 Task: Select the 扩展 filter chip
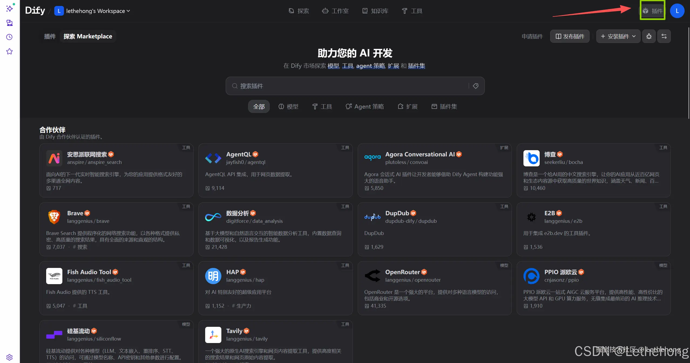pyautogui.click(x=408, y=106)
